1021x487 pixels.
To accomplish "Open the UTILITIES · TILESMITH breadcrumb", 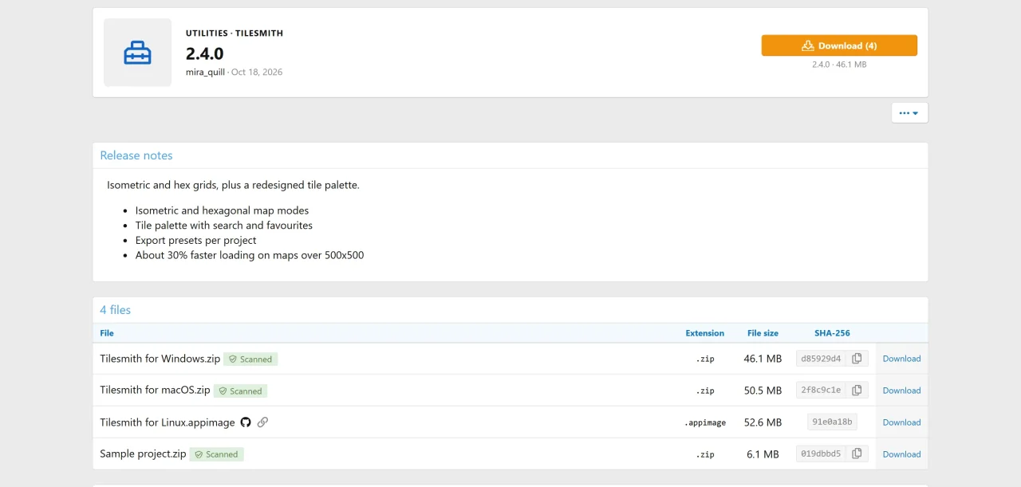I will [x=235, y=33].
